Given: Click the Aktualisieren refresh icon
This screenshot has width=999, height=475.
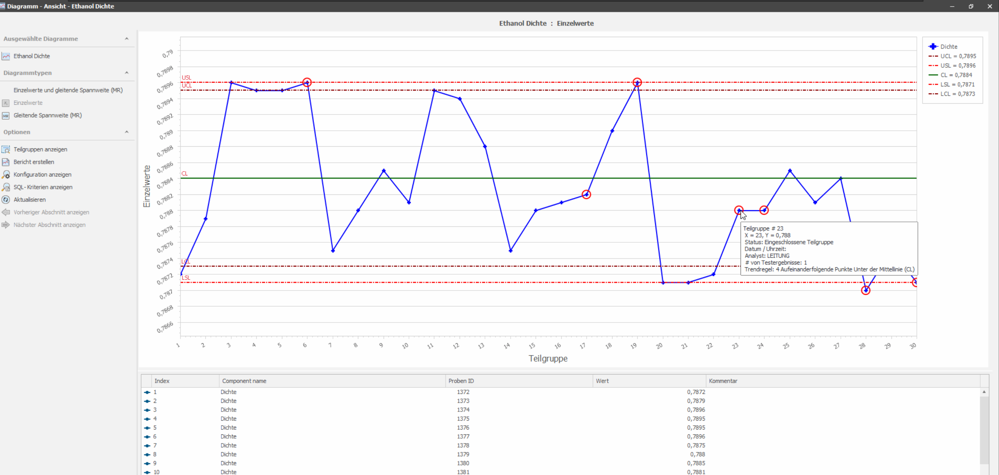Looking at the screenshot, I should (6, 200).
